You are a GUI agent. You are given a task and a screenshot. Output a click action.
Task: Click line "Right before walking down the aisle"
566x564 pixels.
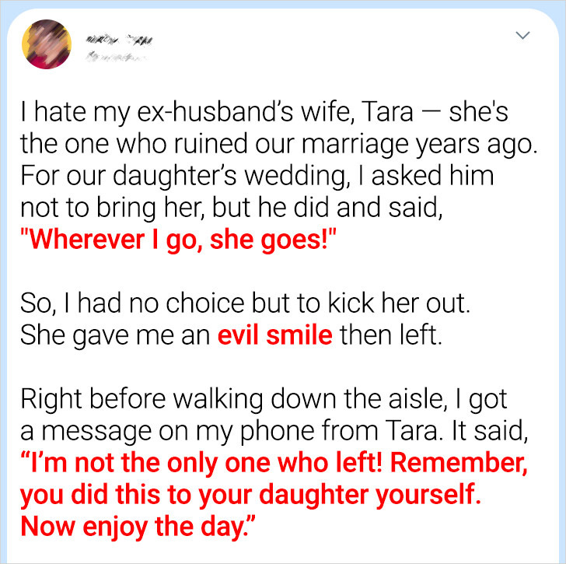pyautogui.click(x=232, y=399)
